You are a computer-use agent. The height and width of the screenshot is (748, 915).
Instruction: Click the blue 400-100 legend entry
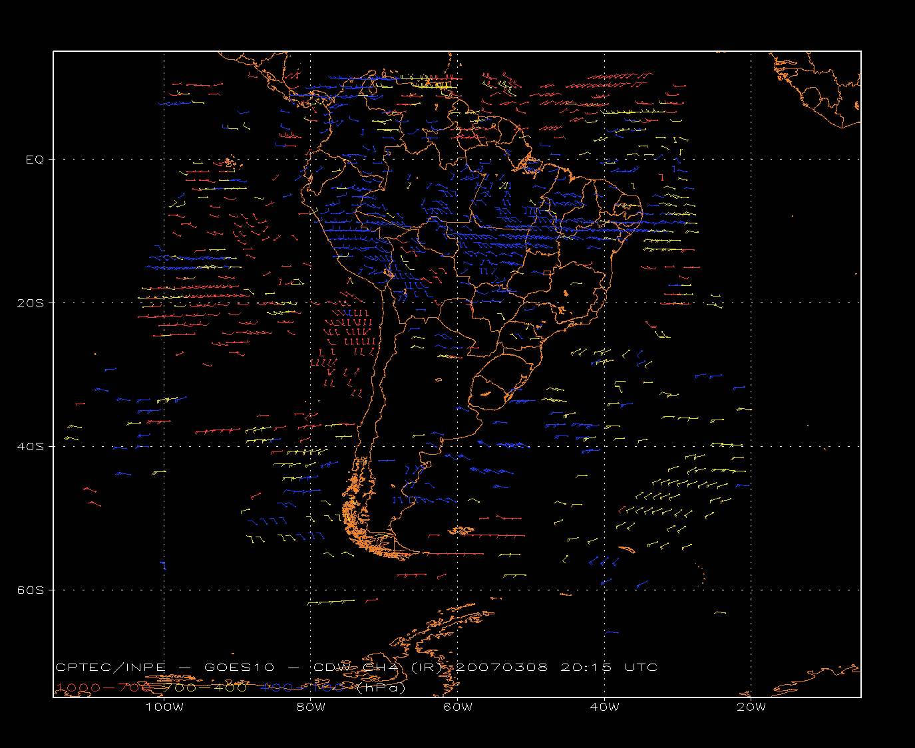pyautogui.click(x=303, y=687)
